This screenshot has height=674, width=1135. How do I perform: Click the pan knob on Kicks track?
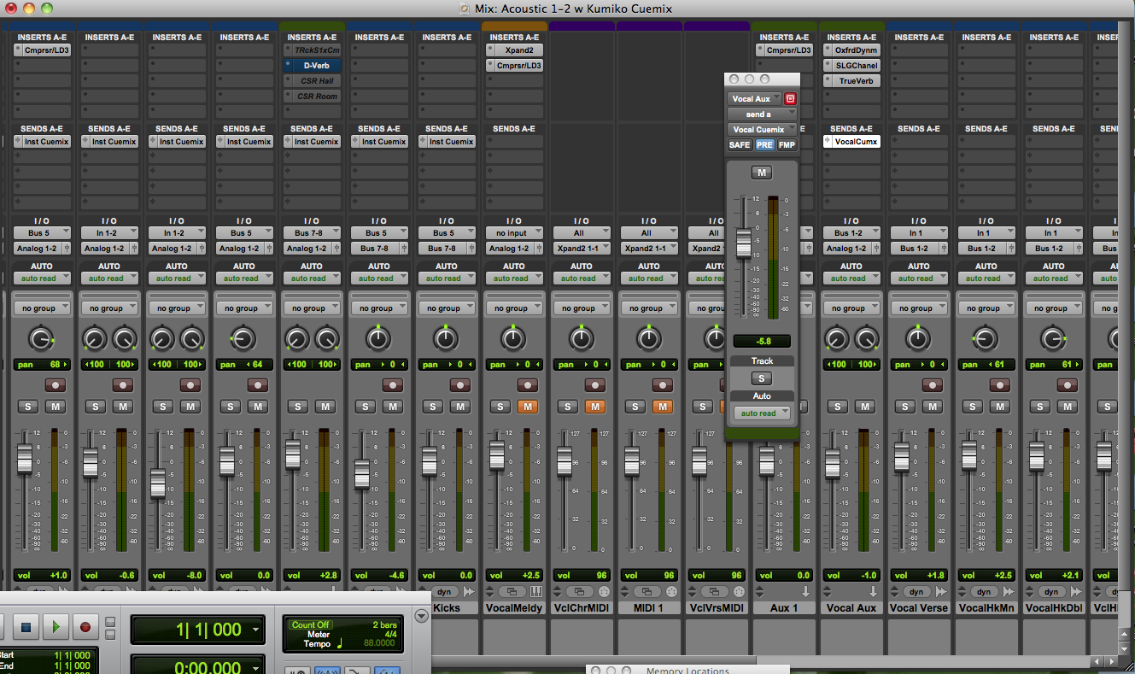[x=445, y=340]
